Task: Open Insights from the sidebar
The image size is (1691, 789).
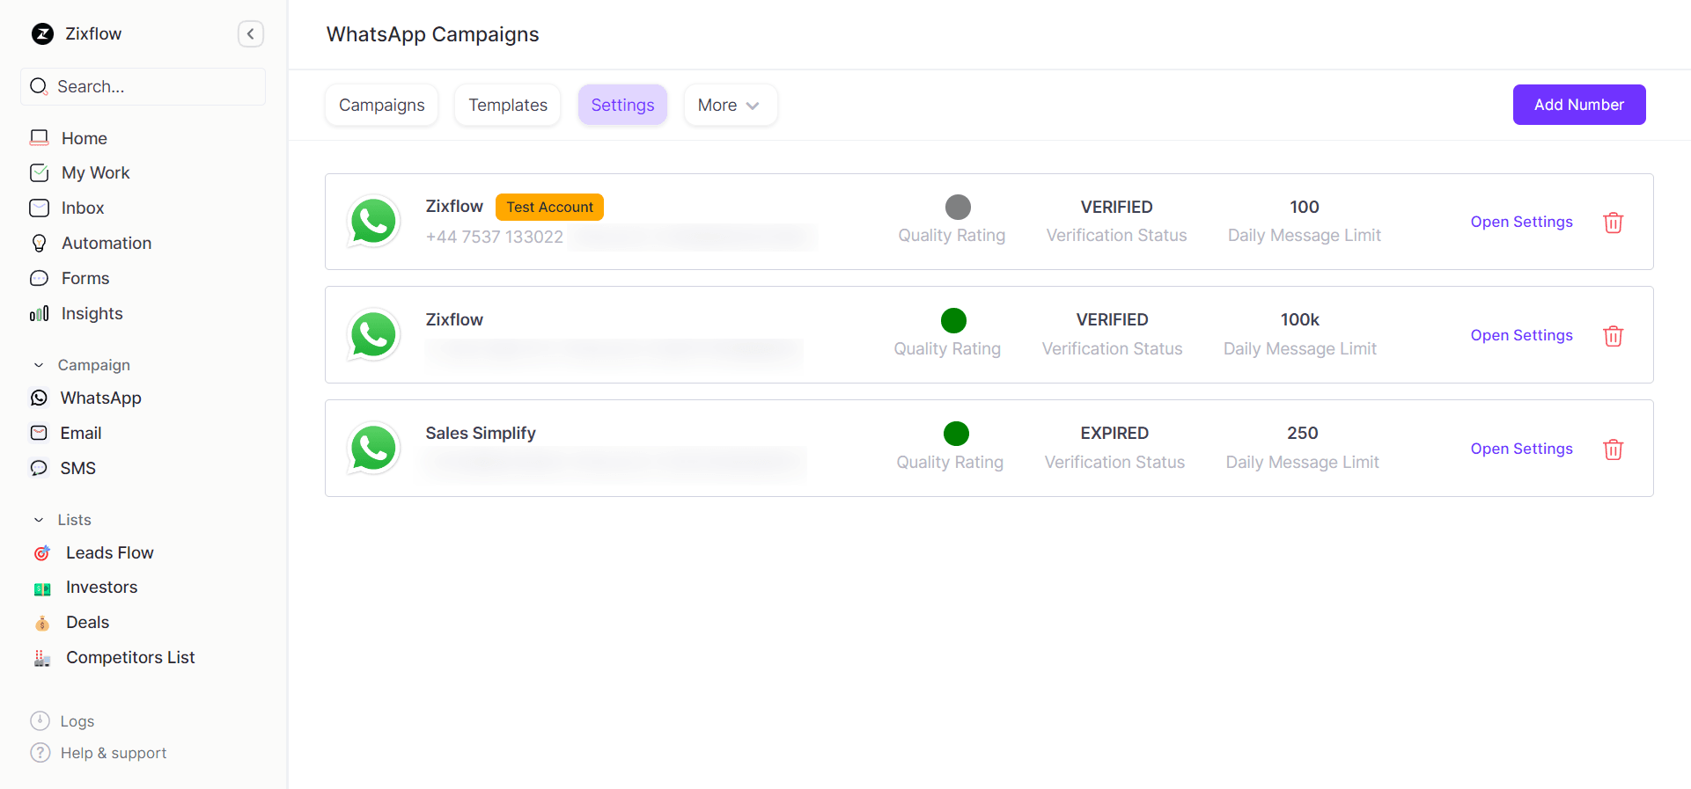Action: click(x=92, y=313)
